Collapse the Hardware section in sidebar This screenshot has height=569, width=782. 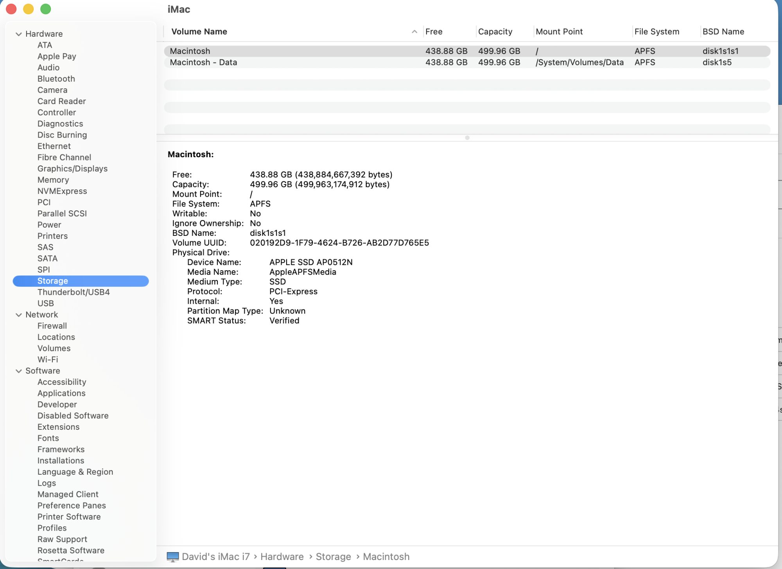point(18,34)
